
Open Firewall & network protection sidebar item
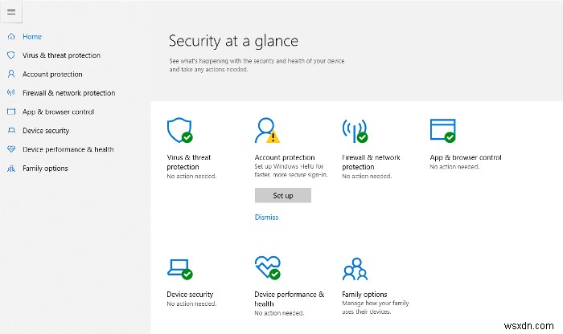point(69,93)
